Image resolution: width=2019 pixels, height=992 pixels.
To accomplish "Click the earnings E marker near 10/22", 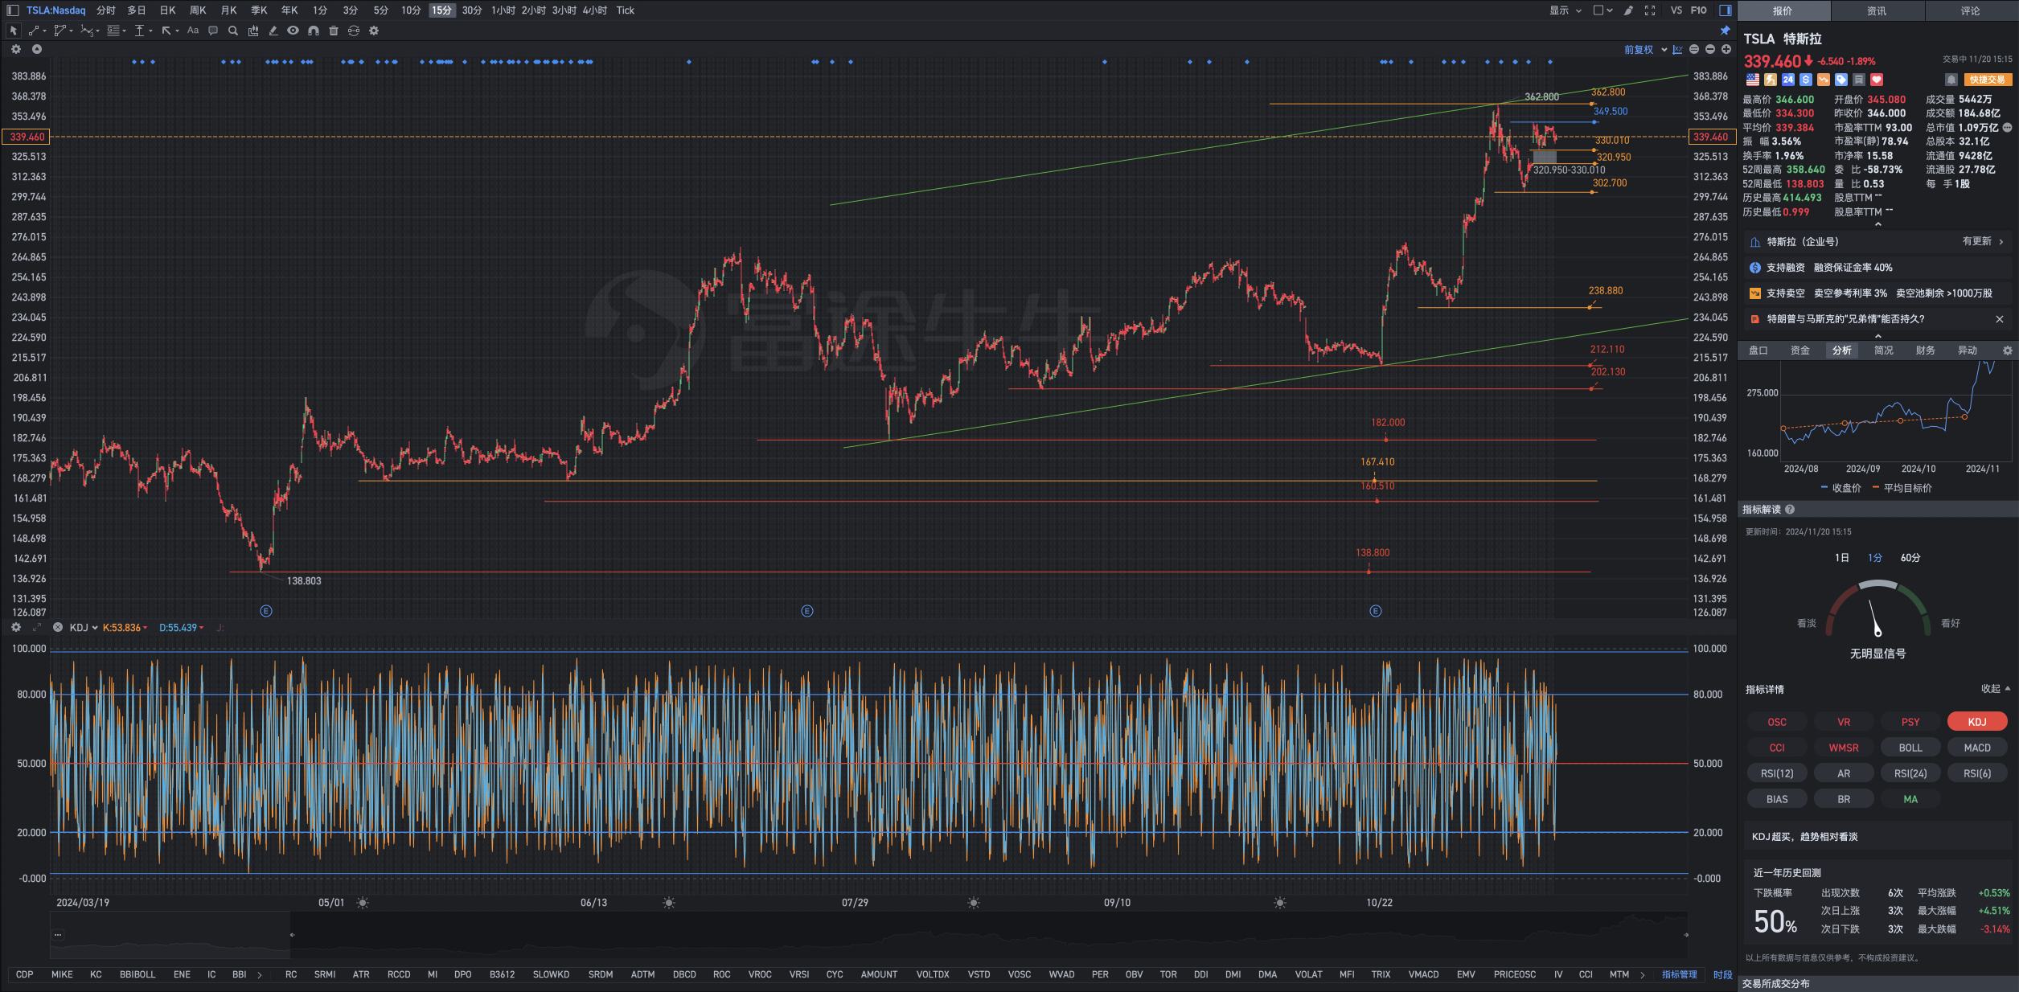I will coord(1376,611).
